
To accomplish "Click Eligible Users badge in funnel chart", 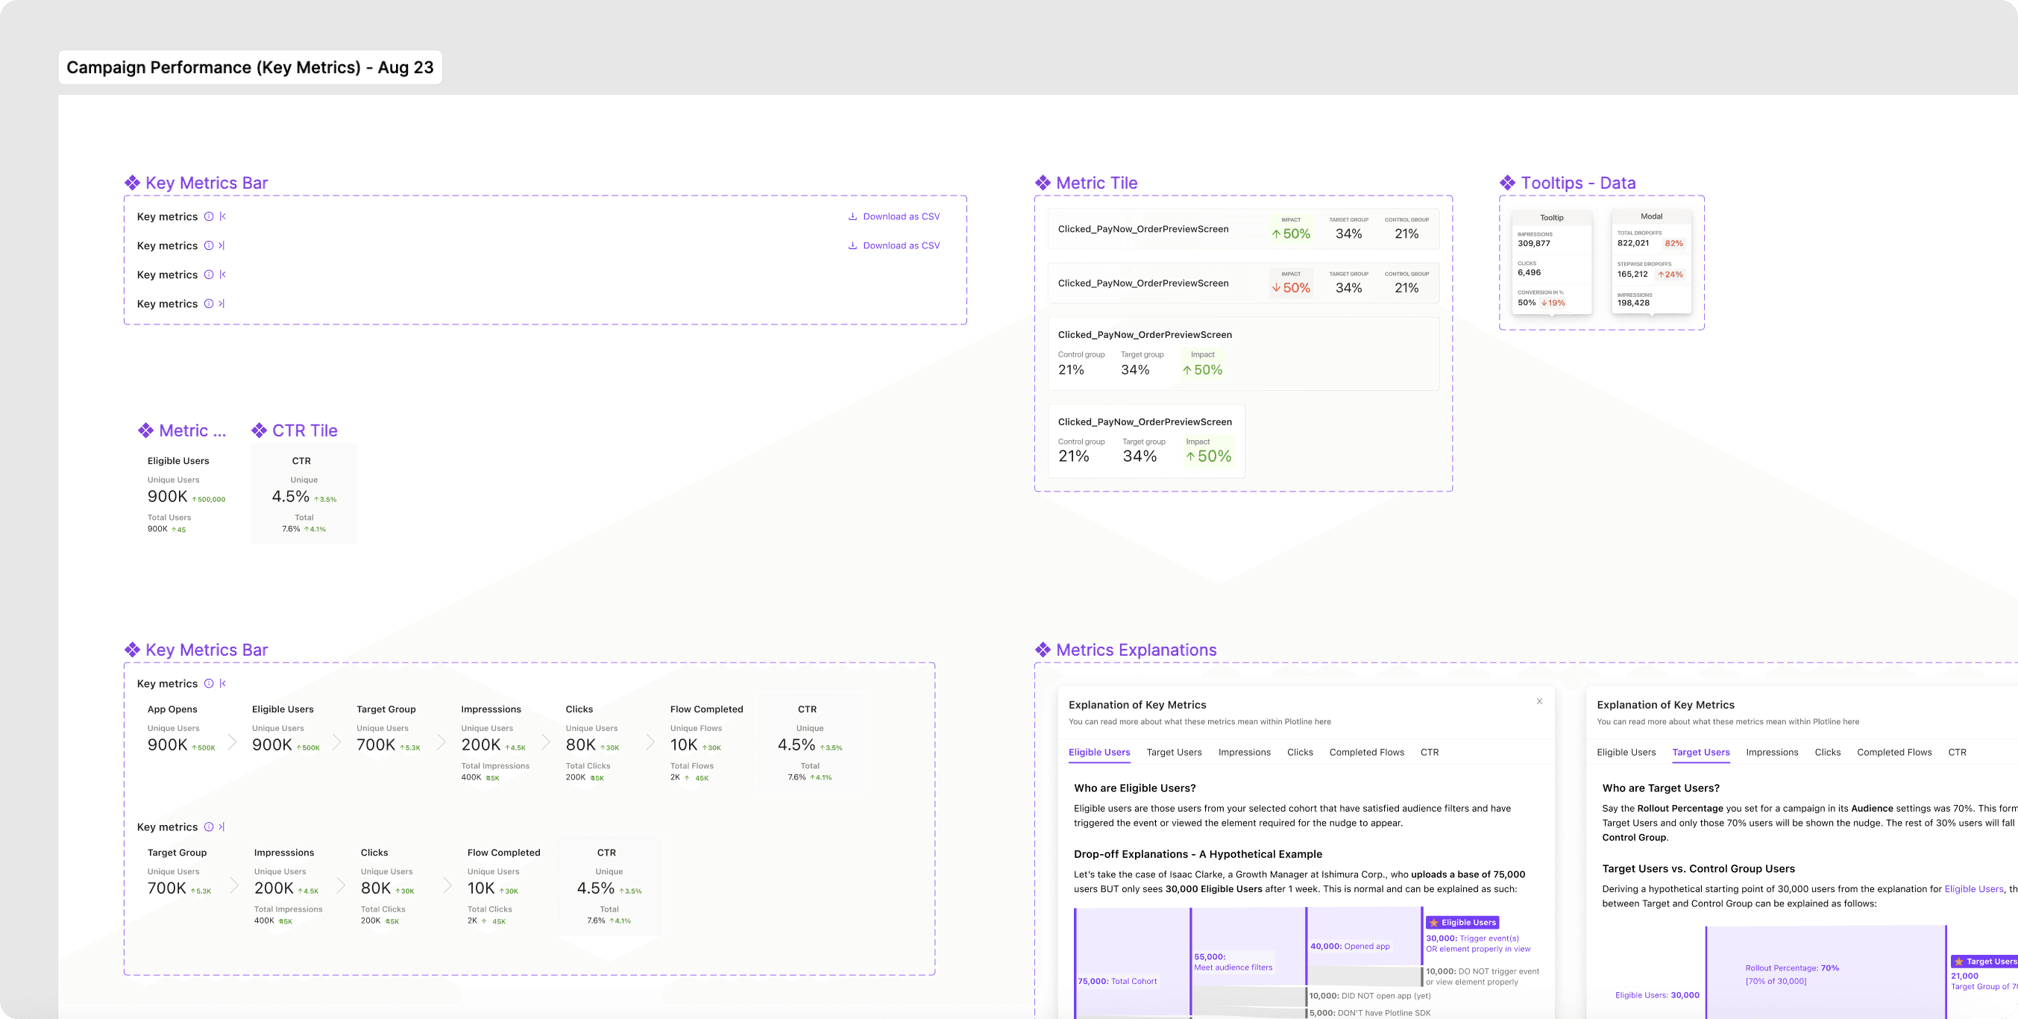I will point(1462,923).
